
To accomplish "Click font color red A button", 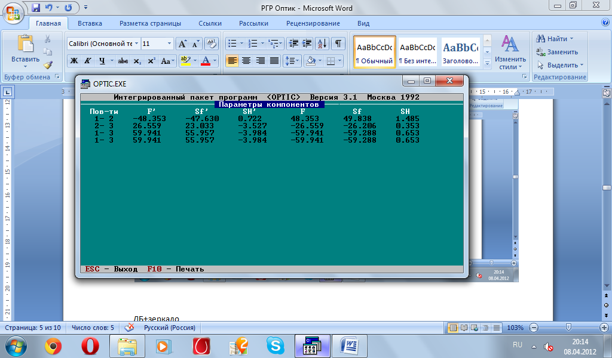I will point(206,61).
